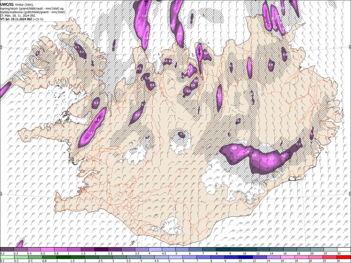Image resolution: width=351 pixels, height=263 pixels.
Task: Click the '0.8' value on the map's northern band
Action: (179, 34)
